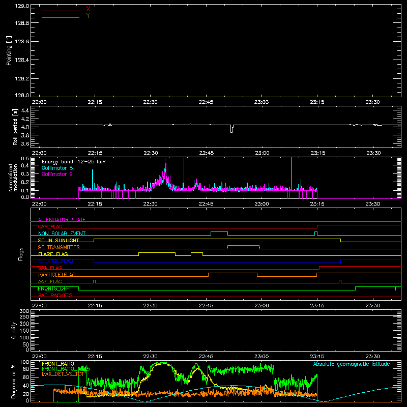Click the deep dip in the roll period curve

[231, 129]
